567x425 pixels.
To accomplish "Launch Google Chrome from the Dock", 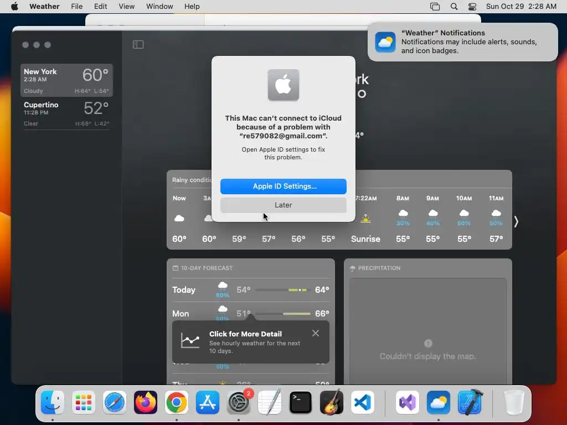I will [x=177, y=402].
